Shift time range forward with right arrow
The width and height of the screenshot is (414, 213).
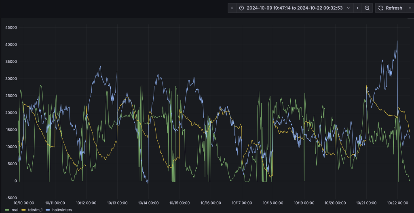[357, 8]
